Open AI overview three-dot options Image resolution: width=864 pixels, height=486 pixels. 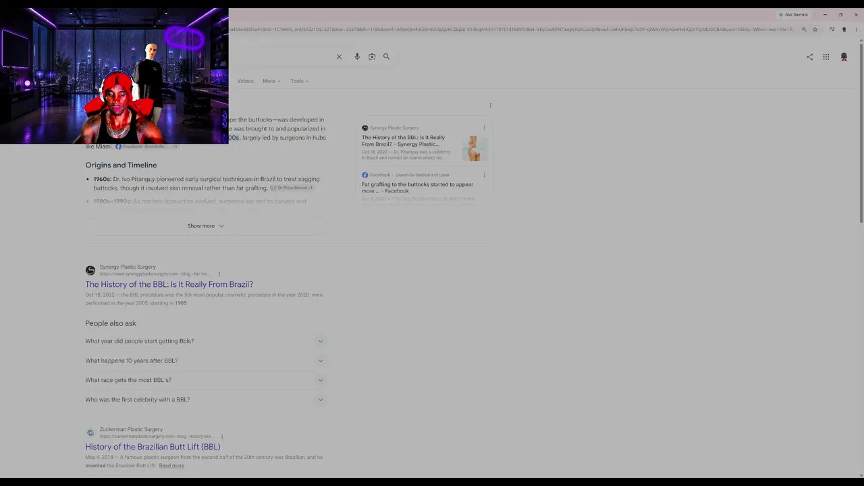coord(490,105)
